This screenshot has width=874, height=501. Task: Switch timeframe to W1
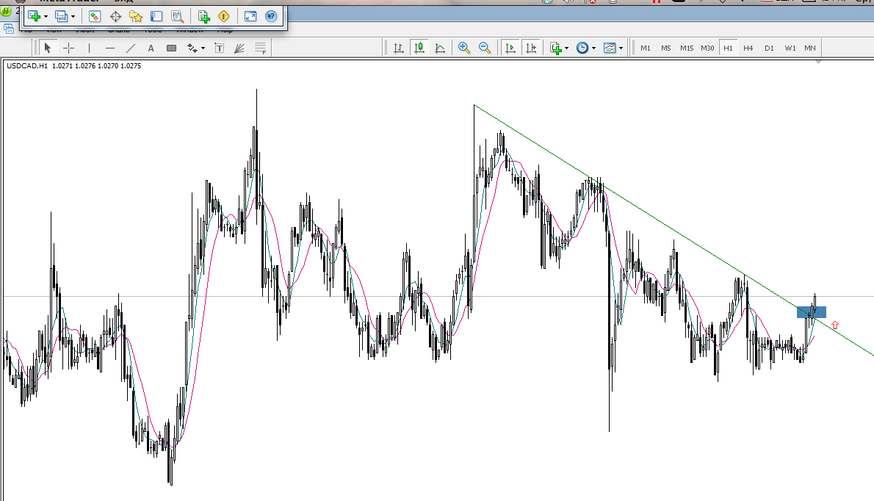(x=790, y=48)
